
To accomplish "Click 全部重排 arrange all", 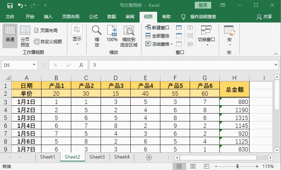I will pyautogui.click(x=157, y=36).
